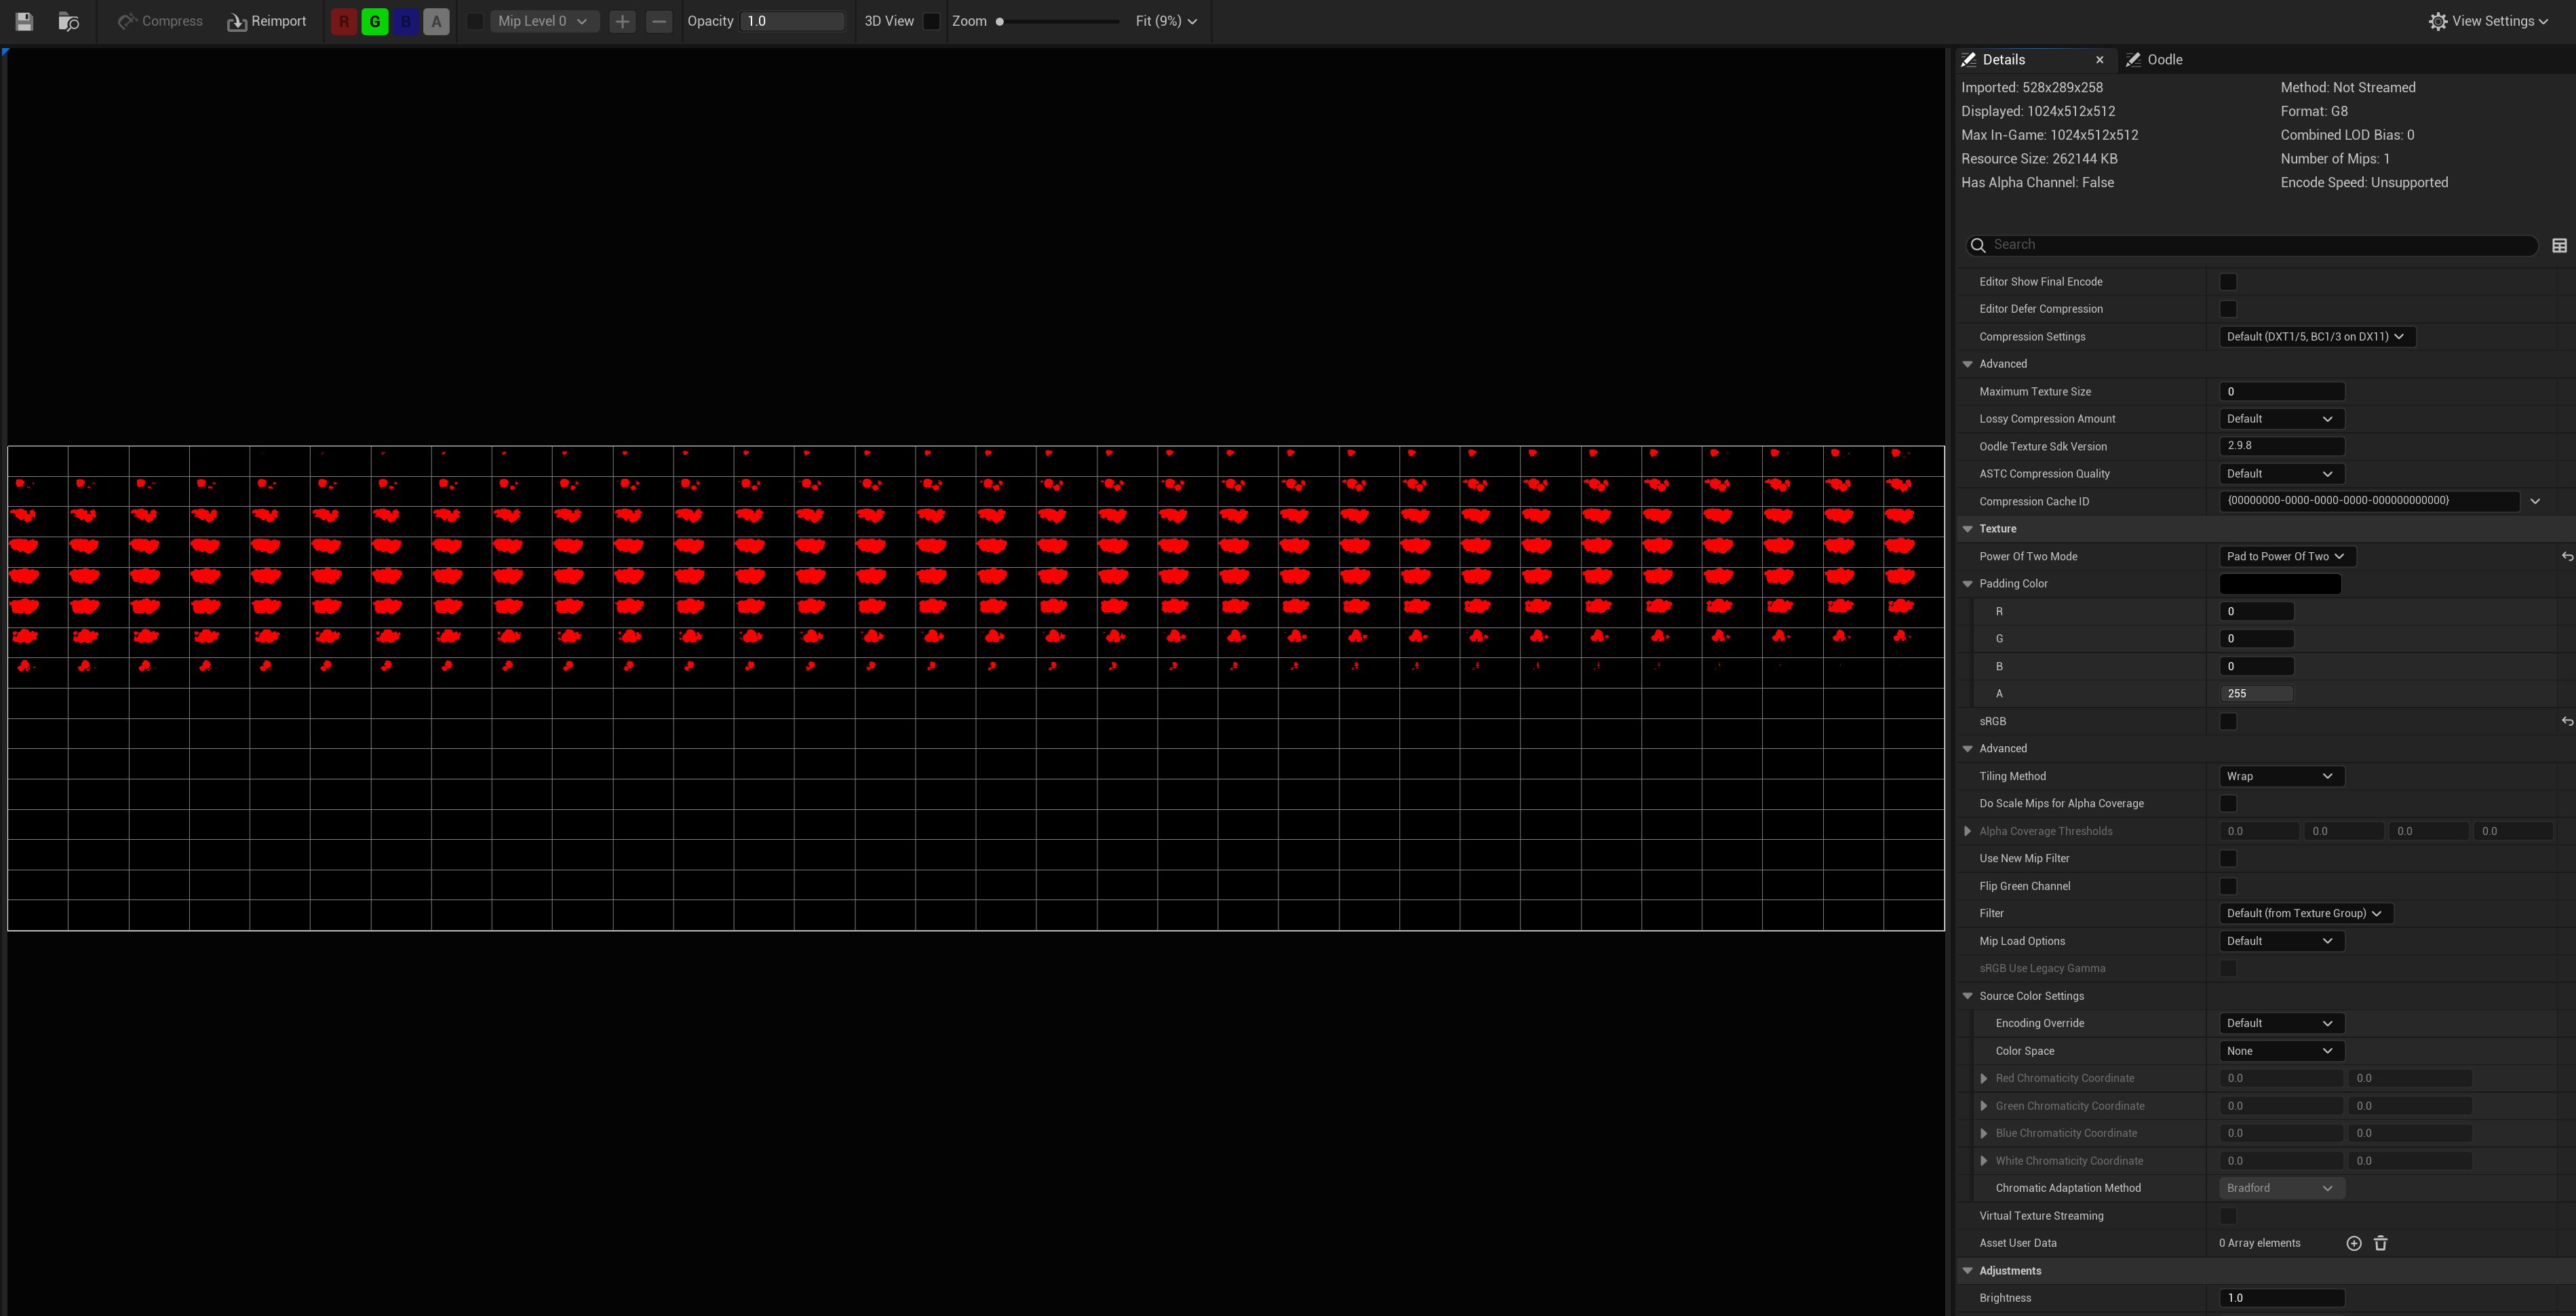
Task: Enable Virtual Texture Streaming
Action: coord(2227,1215)
